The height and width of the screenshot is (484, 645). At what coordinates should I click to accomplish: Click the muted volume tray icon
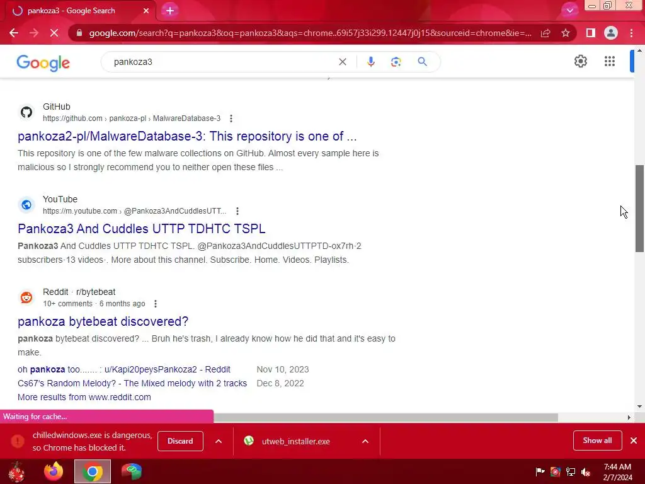[x=586, y=472]
